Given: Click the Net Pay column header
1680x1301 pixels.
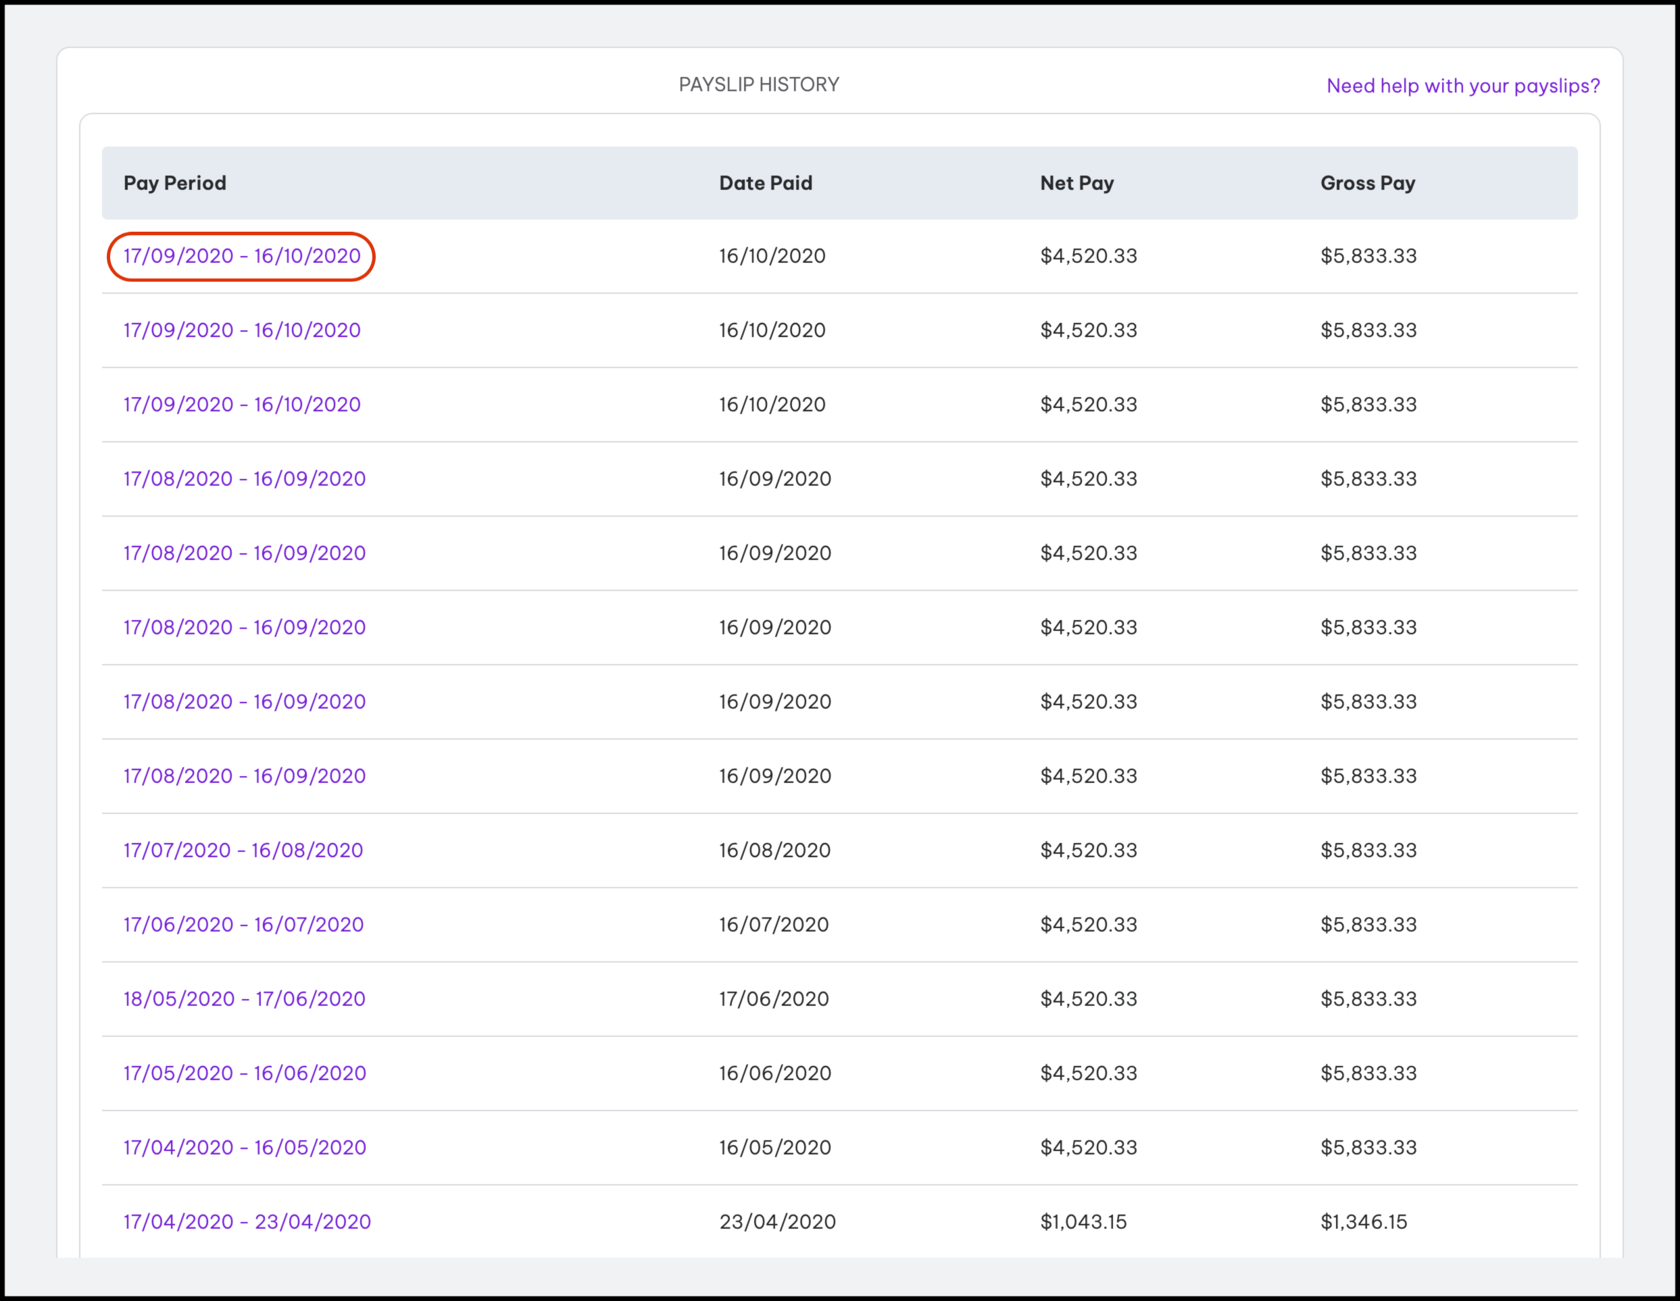Looking at the screenshot, I should point(1077,183).
